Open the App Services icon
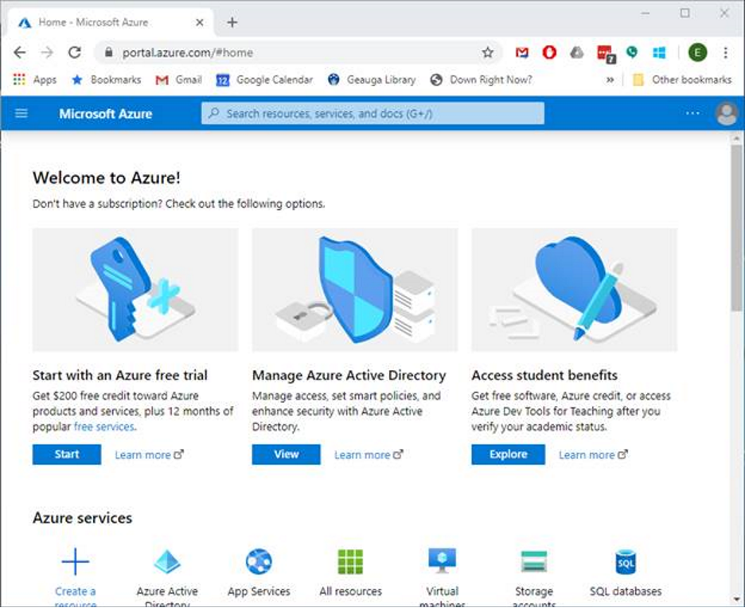Screen dimensions: 745x608 [259, 562]
